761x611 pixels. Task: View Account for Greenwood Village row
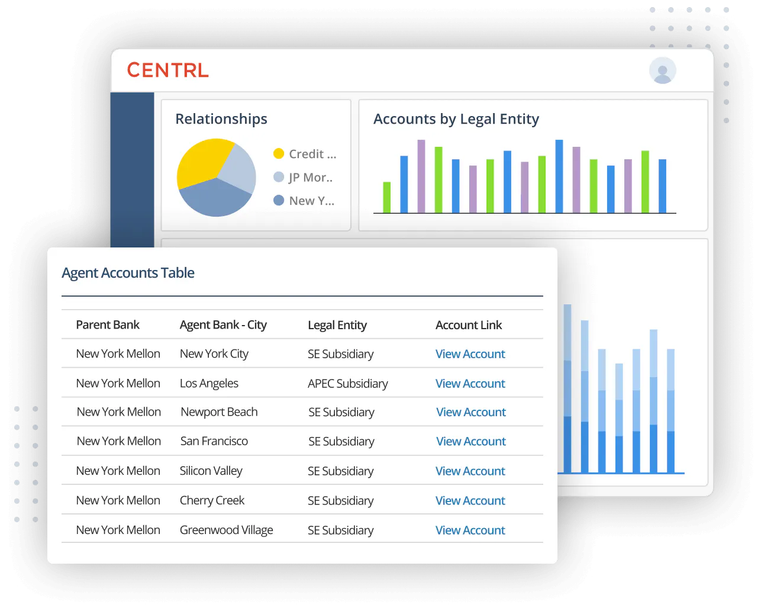point(470,530)
